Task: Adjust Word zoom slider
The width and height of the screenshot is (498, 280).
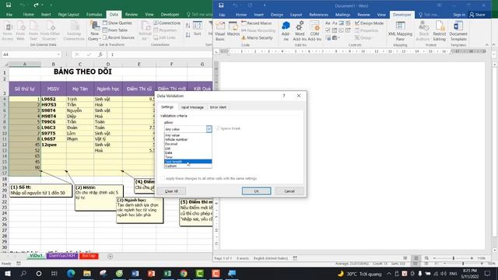Action: pos(454,258)
